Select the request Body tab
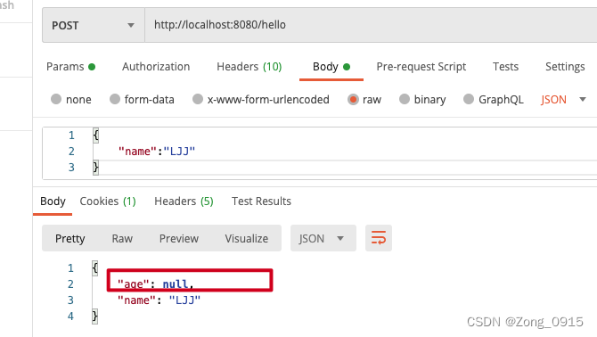 [x=331, y=67]
